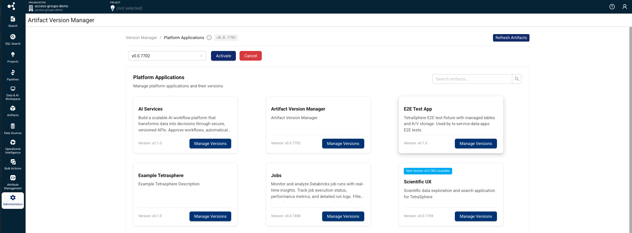Click the project lightbulb icon
The image size is (632, 233).
(x=112, y=8)
